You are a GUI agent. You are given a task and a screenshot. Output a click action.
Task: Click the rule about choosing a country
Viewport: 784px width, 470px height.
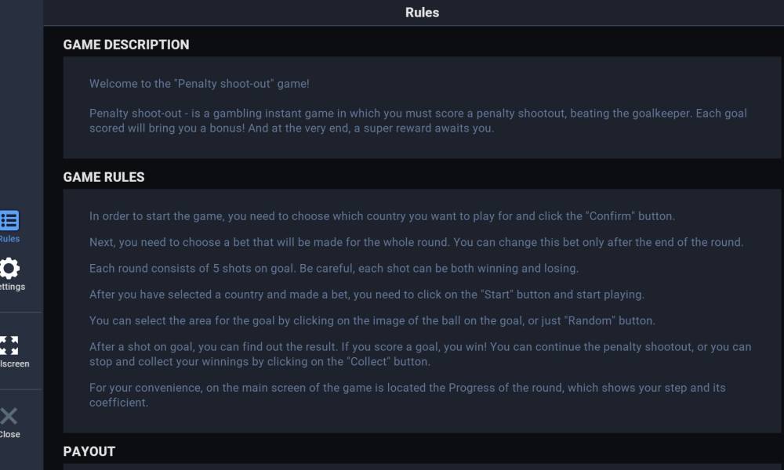382,216
